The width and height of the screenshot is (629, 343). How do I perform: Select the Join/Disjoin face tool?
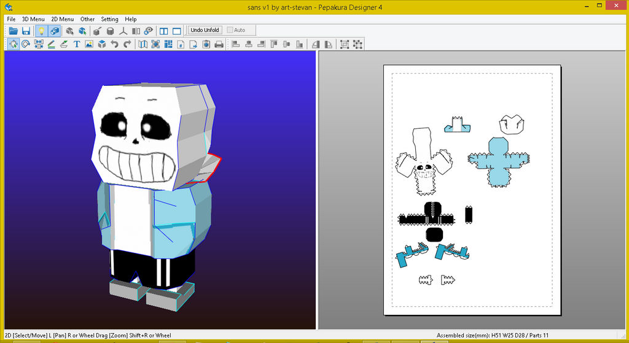(x=39, y=44)
